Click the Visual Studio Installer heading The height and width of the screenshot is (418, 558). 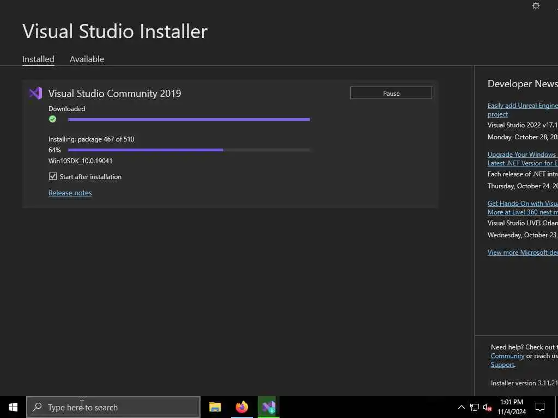(115, 31)
